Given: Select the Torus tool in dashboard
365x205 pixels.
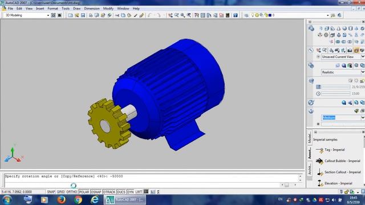Looking at the screenshot, I should [362, 28].
